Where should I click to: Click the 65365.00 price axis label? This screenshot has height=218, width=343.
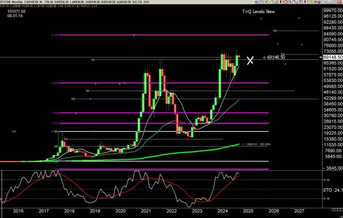[333, 63]
